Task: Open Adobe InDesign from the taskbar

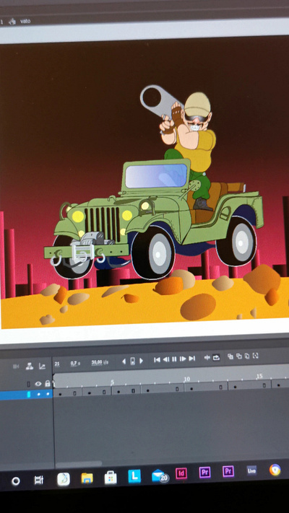Action: 181,473
